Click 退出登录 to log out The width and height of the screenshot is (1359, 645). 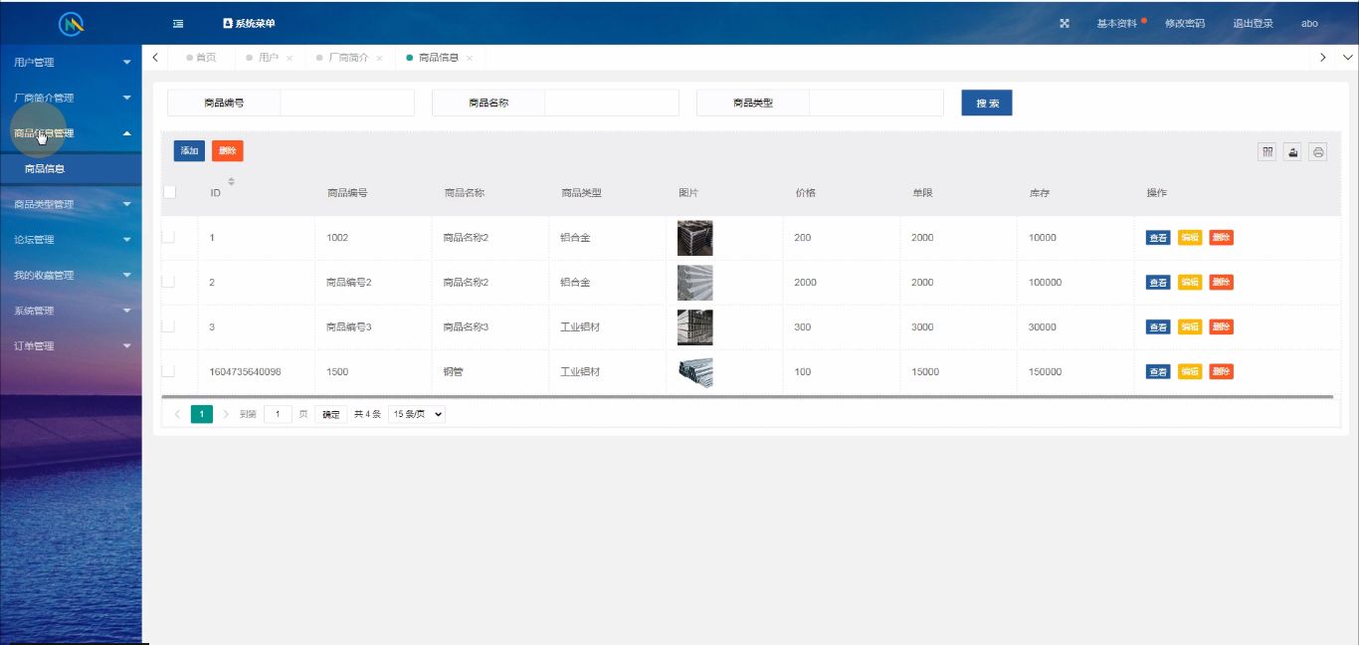click(1254, 23)
